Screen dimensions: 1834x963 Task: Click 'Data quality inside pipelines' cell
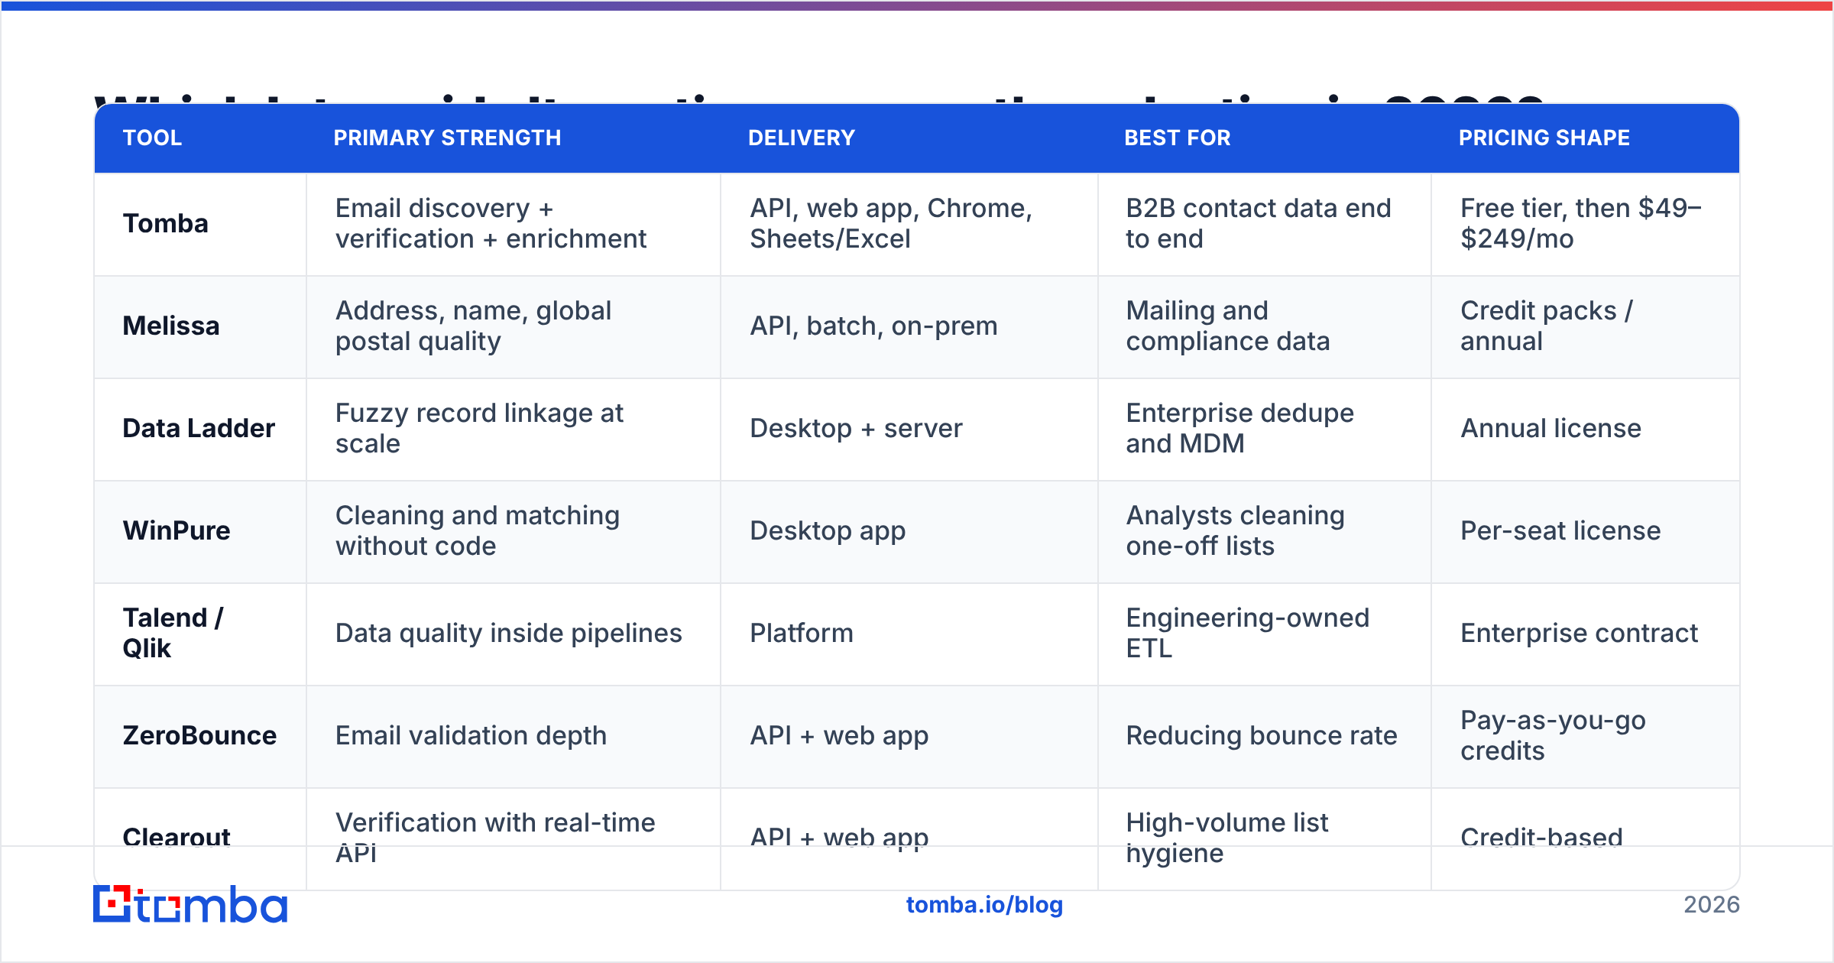(514, 634)
